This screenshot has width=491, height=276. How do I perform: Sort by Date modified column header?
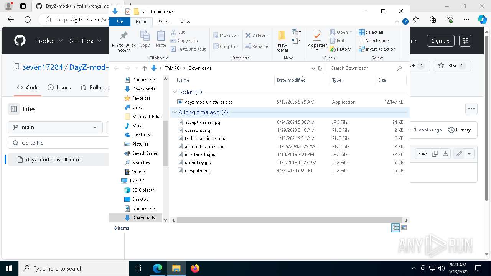[x=302, y=80]
